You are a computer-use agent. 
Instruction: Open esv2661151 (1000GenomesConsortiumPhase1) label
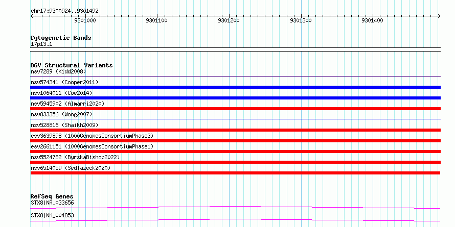(92, 146)
